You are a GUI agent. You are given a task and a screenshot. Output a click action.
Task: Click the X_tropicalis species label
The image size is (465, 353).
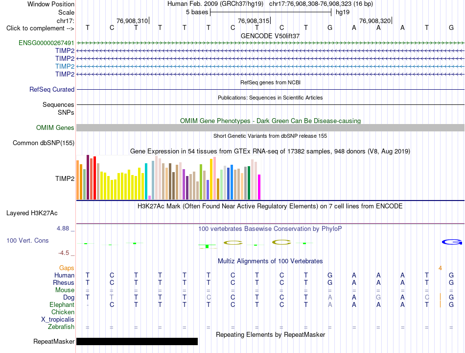(x=58, y=320)
